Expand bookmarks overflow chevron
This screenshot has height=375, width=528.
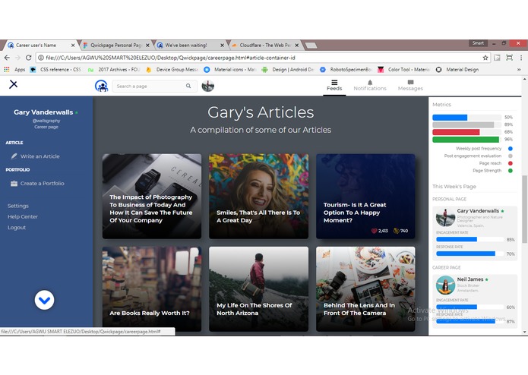[x=519, y=70]
